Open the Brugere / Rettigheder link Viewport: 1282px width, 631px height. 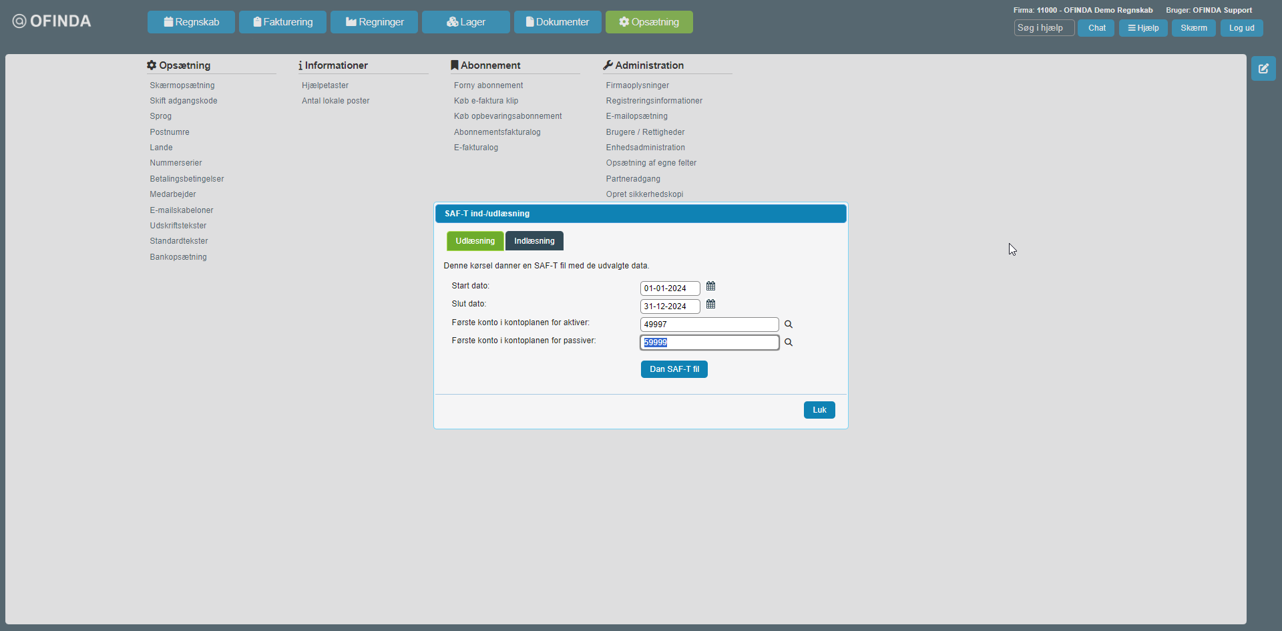click(x=645, y=132)
